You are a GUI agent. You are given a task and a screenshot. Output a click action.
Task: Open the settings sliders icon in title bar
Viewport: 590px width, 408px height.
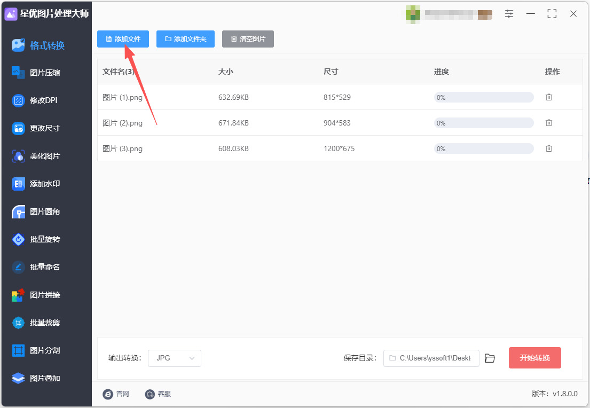coord(509,14)
